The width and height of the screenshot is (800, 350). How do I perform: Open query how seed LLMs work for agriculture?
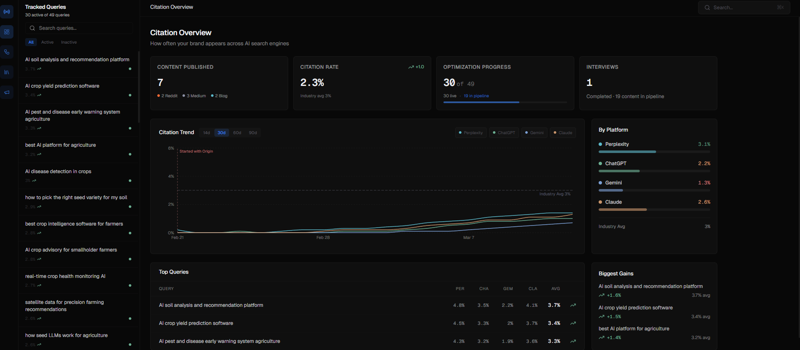point(78,339)
